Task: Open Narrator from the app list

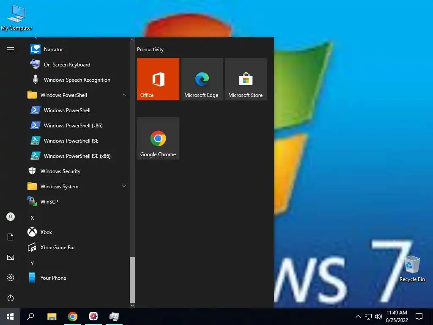Action: pos(77,50)
